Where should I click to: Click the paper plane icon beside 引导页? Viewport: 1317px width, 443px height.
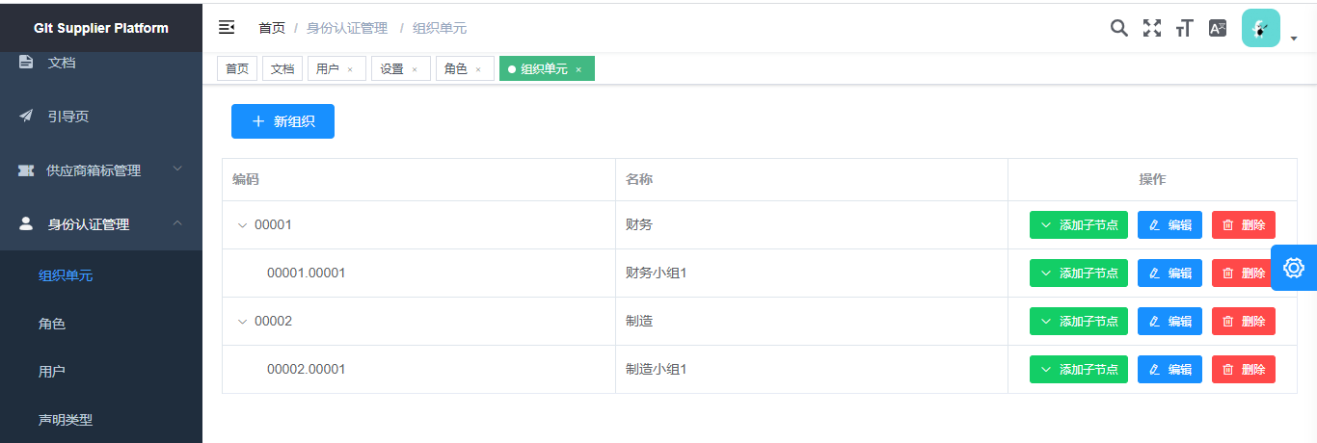(26, 117)
